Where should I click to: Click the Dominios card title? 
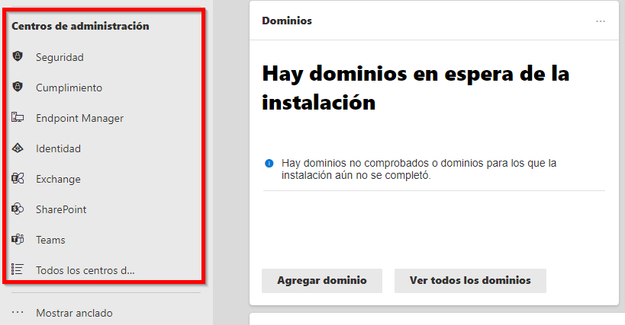pos(287,21)
